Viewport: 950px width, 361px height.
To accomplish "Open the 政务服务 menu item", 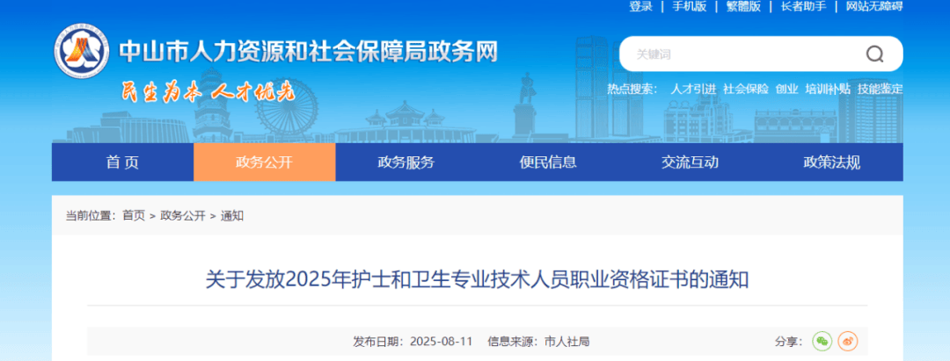I will click(x=406, y=162).
